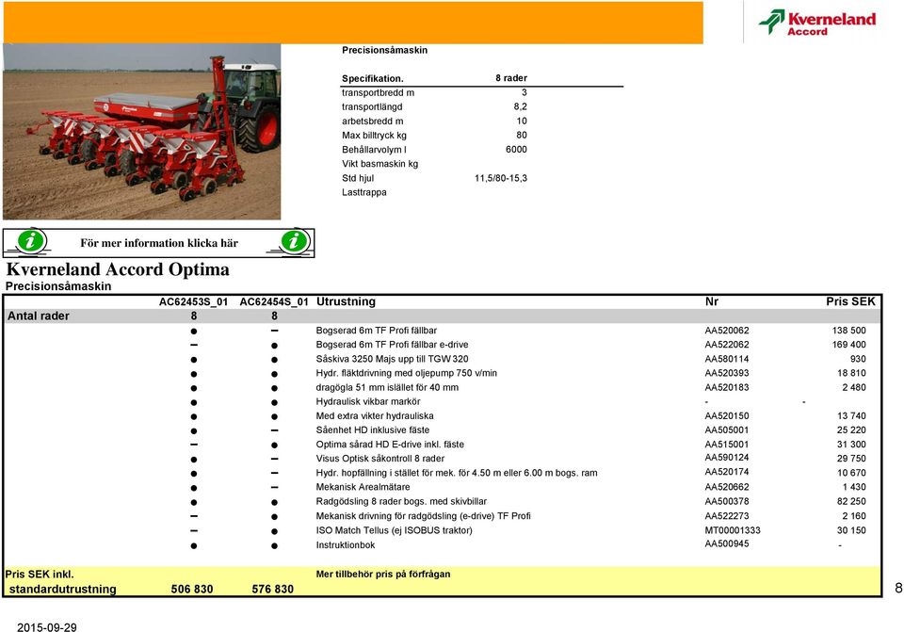Select price 13 740
Image resolution: width=904 pixels, height=632 pixels.
coord(851,415)
